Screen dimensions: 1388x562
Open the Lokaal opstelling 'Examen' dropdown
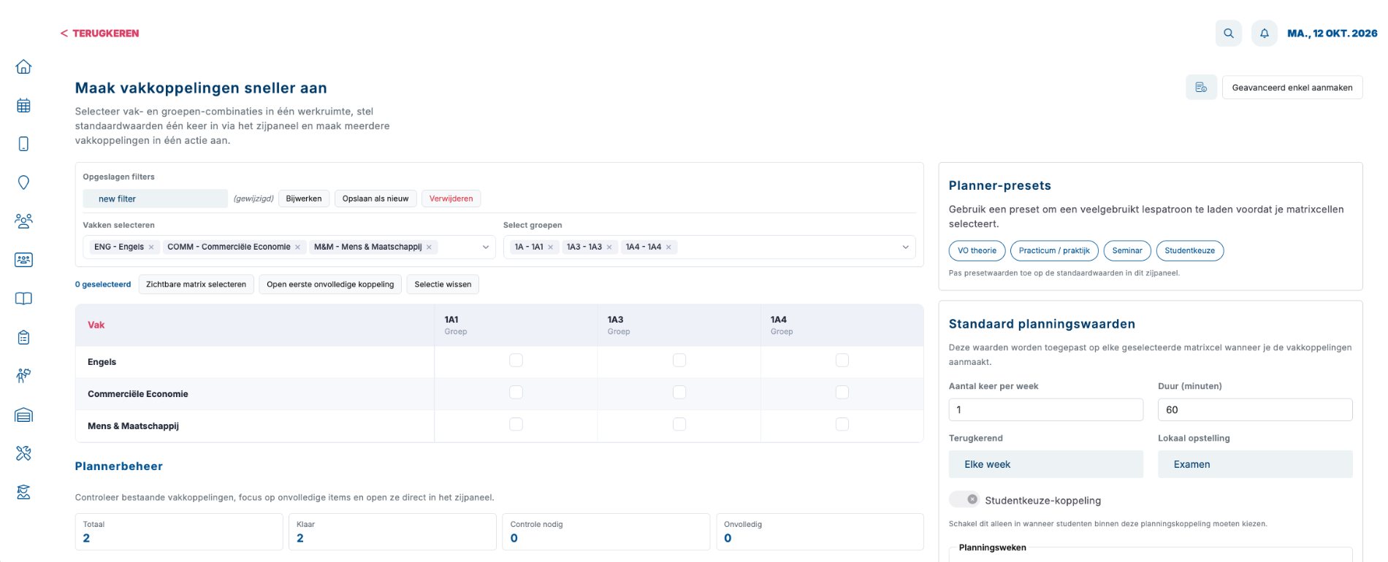[x=1255, y=464]
